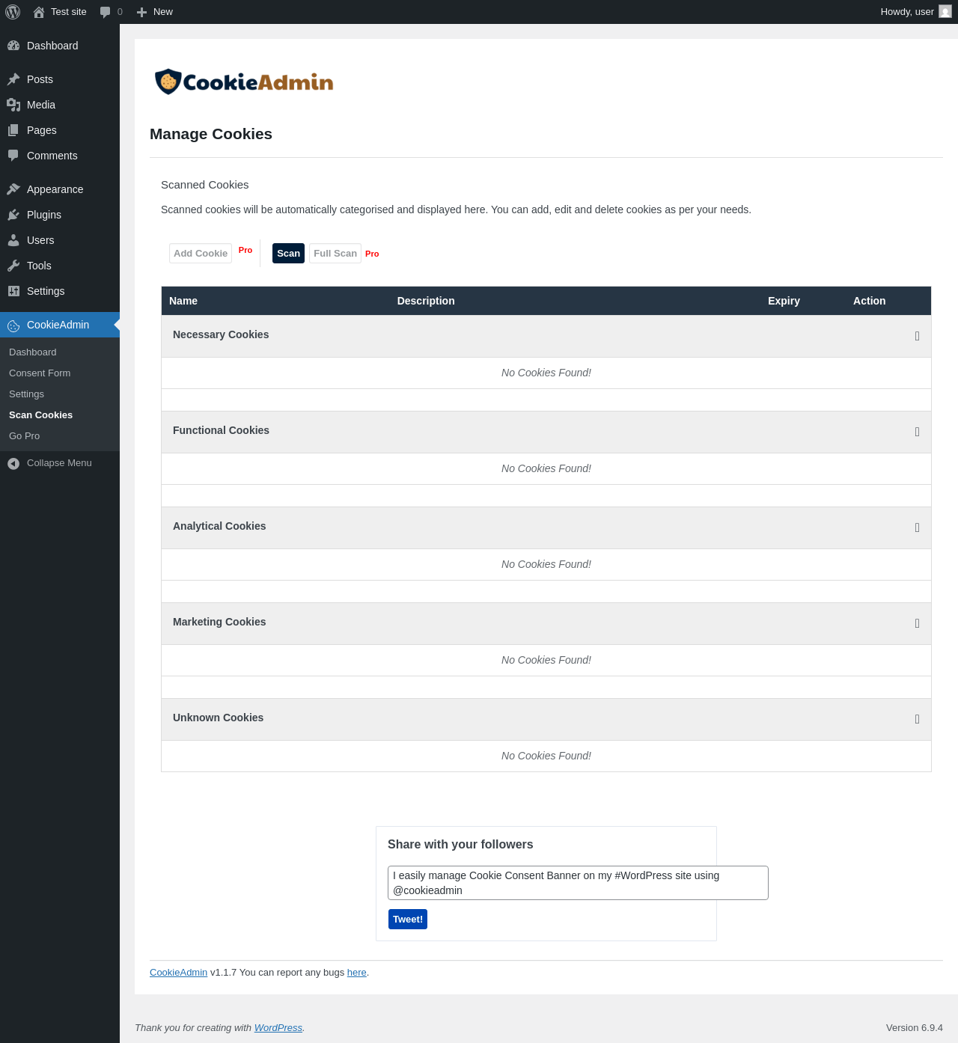Click the plus icon beside New
Screen dimensions: 958x1043
[x=141, y=12]
